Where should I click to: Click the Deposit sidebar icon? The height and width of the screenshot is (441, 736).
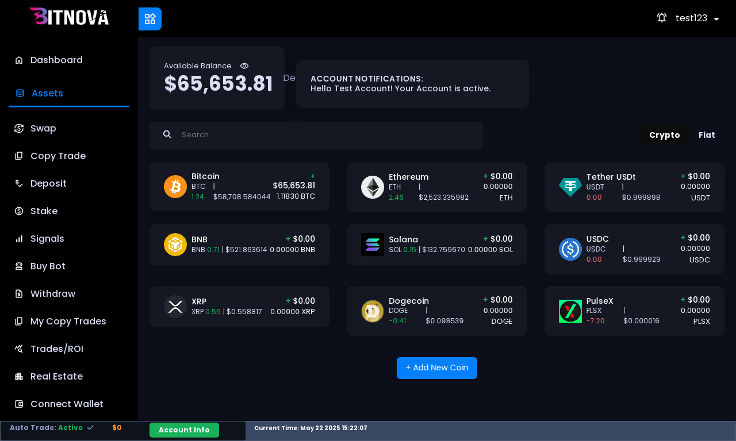19,184
